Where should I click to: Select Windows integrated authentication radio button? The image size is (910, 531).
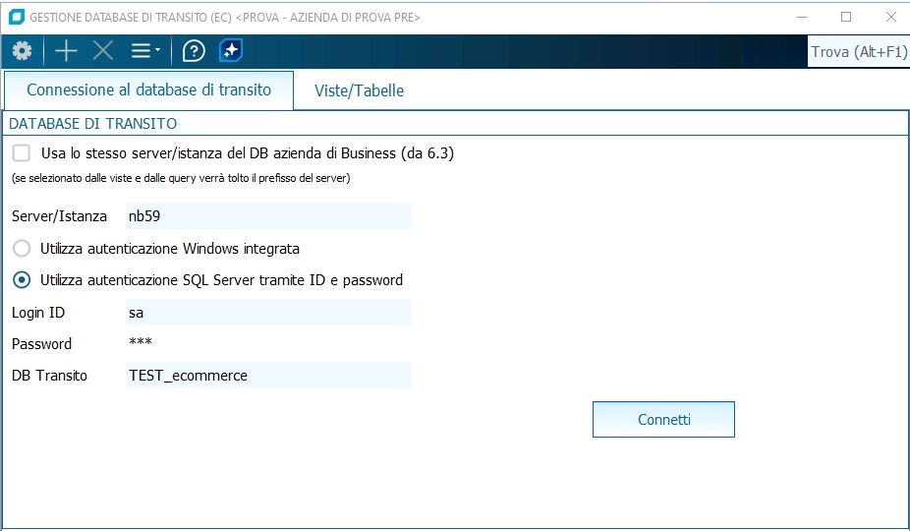22,249
